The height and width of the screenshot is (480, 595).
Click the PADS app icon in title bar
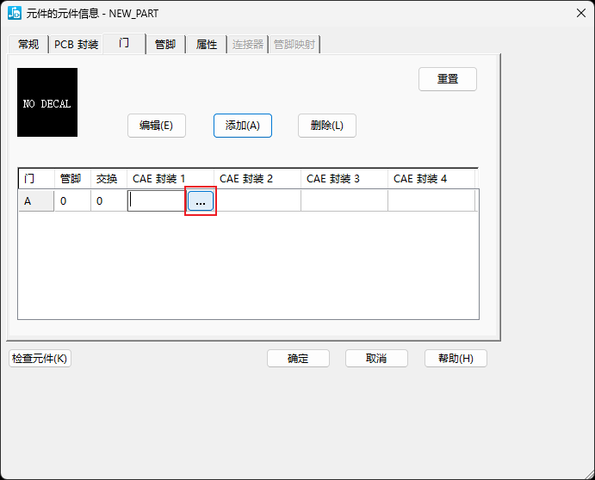click(14, 14)
